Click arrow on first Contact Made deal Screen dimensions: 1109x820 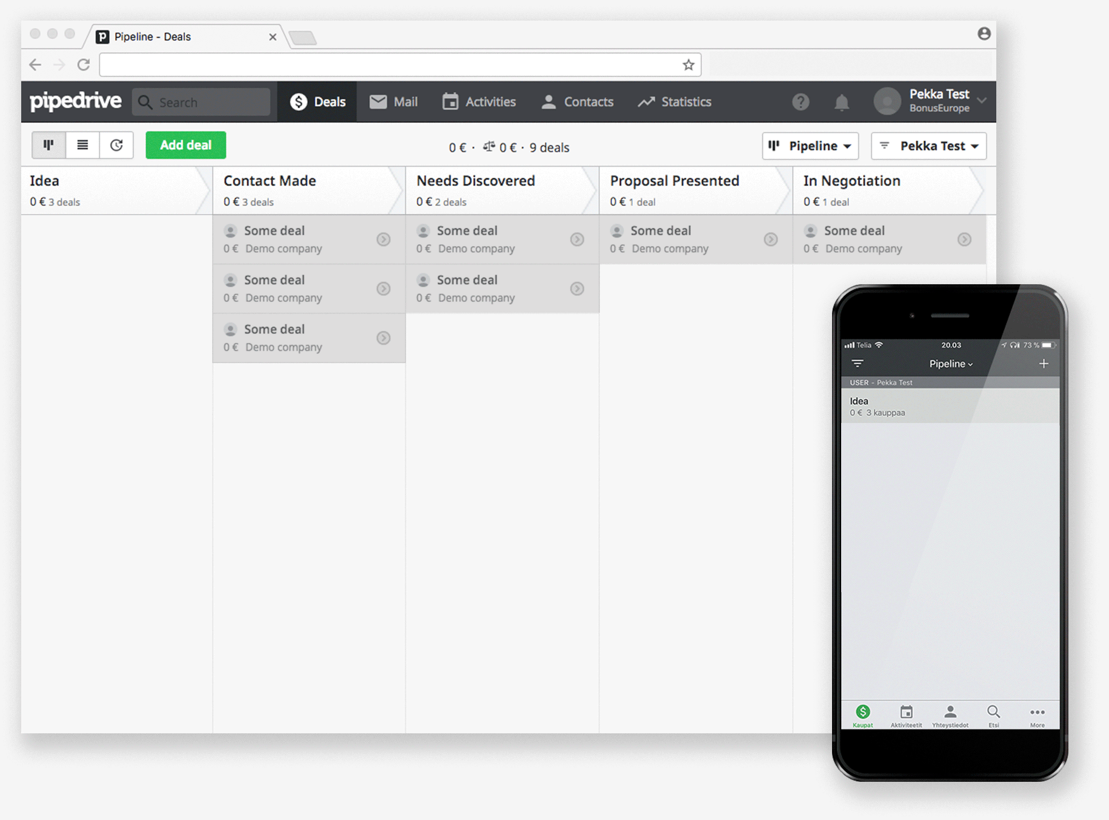pyautogui.click(x=384, y=239)
